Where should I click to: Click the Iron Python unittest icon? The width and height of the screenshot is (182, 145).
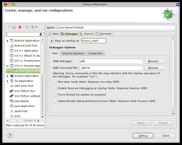tap(11, 96)
